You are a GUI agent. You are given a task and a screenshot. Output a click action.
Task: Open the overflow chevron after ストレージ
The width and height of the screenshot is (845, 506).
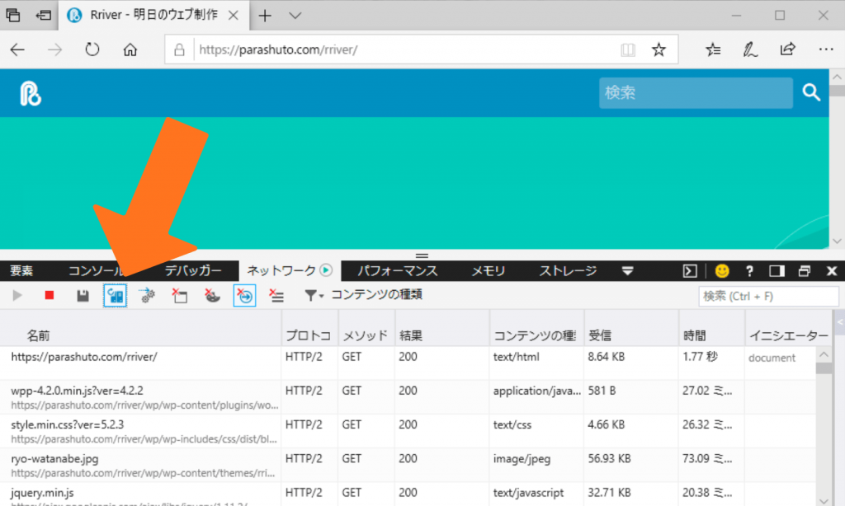628,270
